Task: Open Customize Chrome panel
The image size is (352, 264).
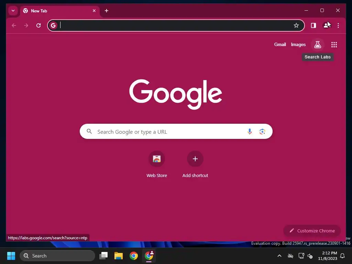Action: (x=312, y=231)
